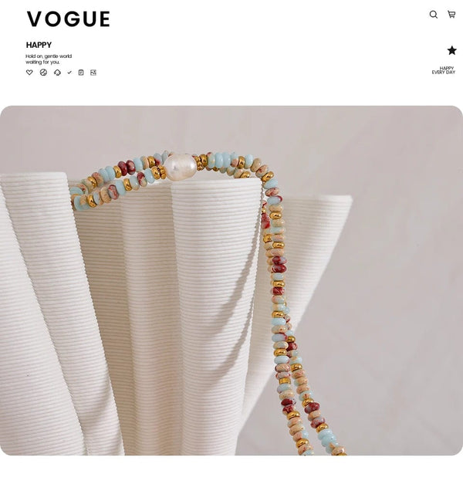Tap the heart favorite icon
This screenshot has width=463, height=501.
[x=29, y=73]
